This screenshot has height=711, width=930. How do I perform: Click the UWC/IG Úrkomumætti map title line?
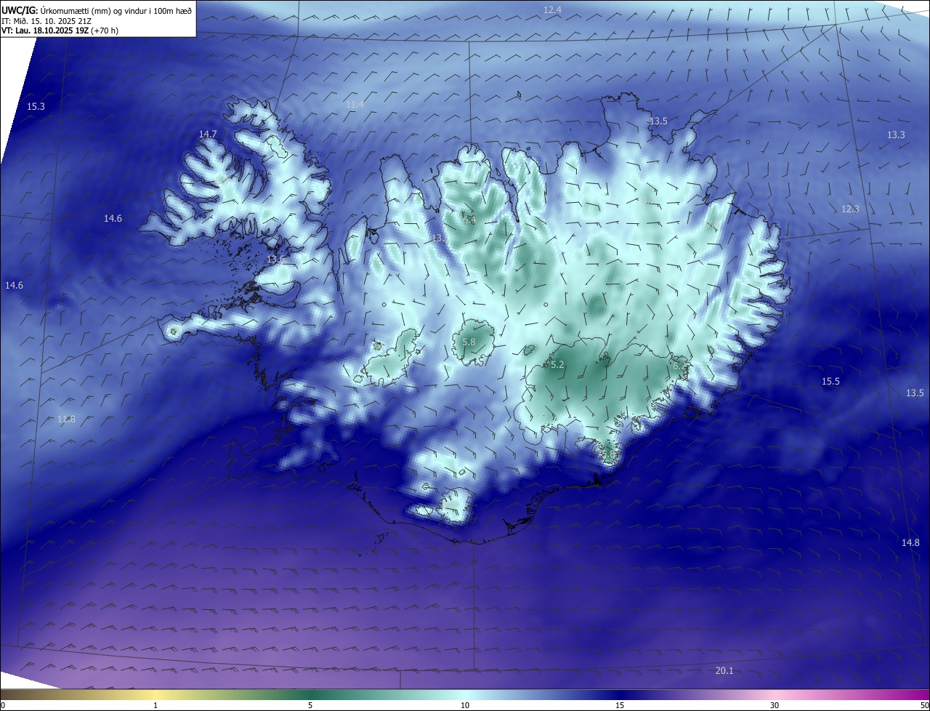tap(97, 11)
